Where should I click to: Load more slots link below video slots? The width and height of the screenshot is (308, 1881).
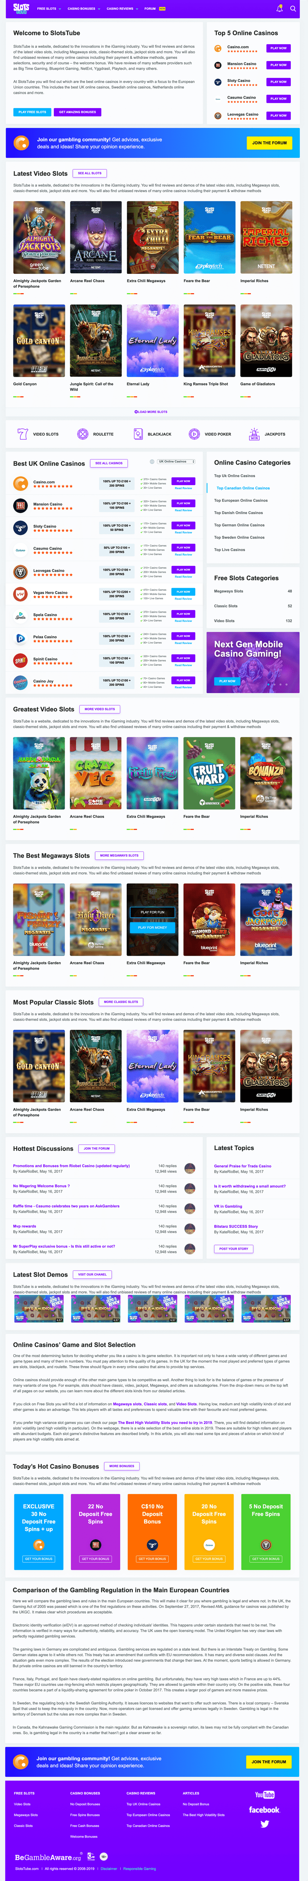tap(151, 412)
